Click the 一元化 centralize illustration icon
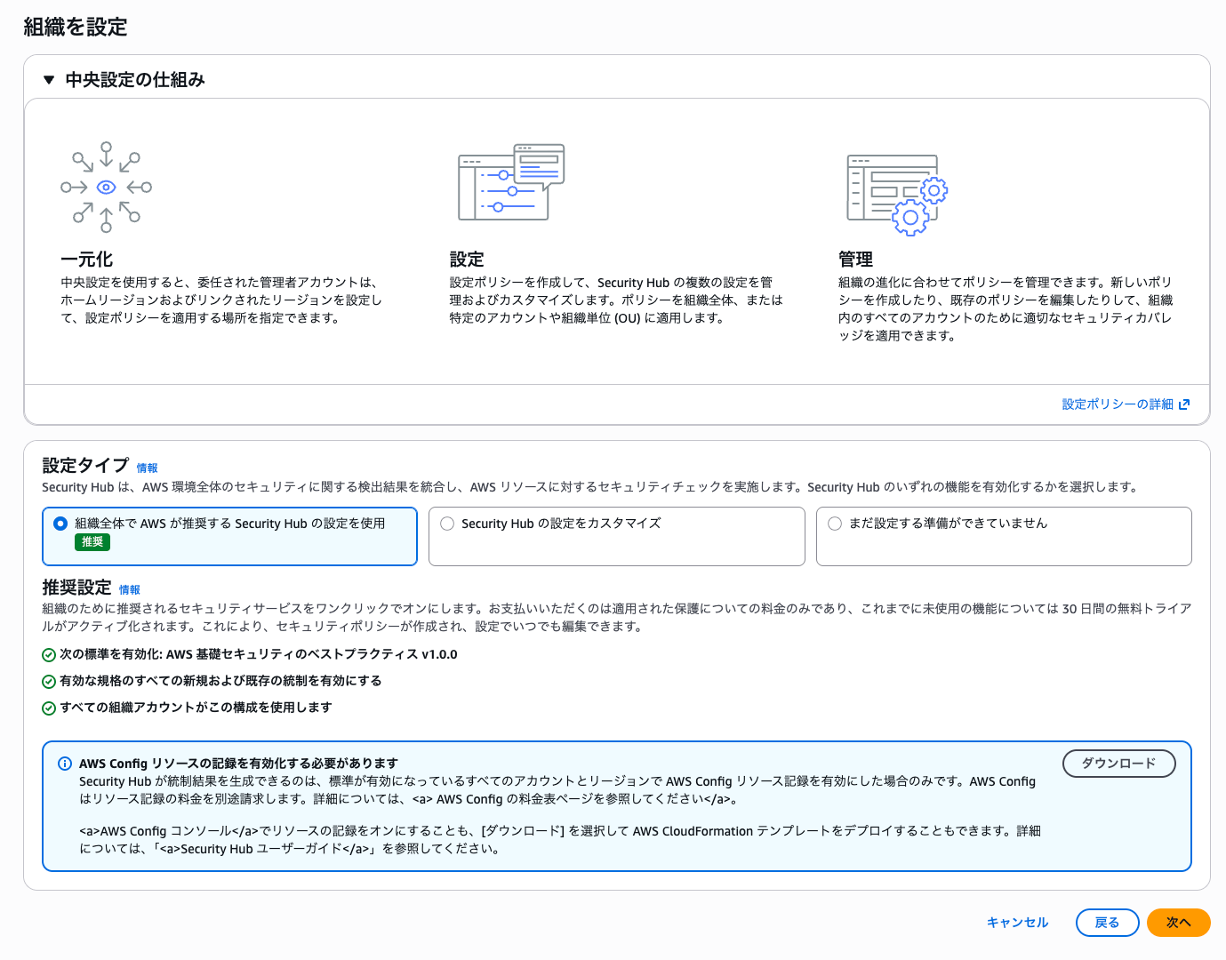The image size is (1226, 960). (x=107, y=188)
